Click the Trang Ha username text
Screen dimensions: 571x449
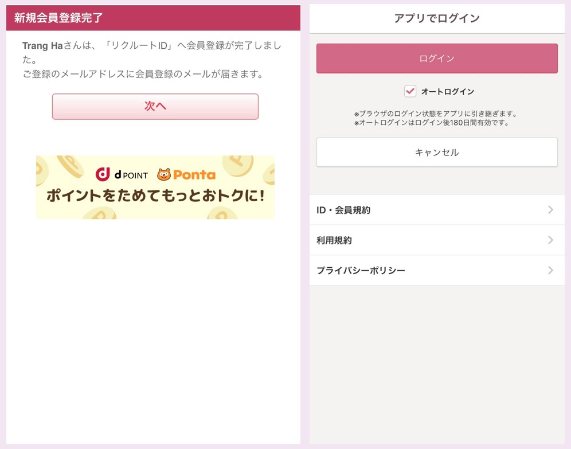(42, 45)
